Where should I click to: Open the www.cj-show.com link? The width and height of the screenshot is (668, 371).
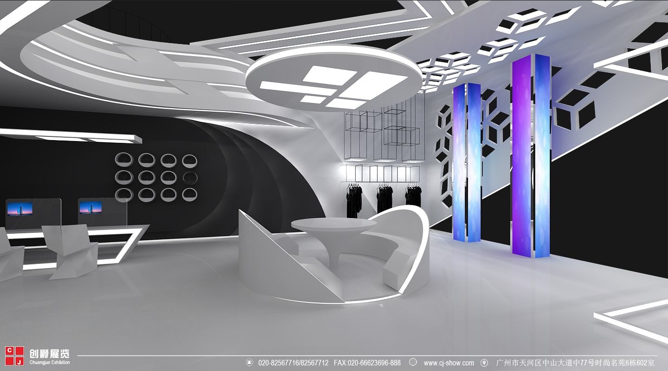pos(449,363)
